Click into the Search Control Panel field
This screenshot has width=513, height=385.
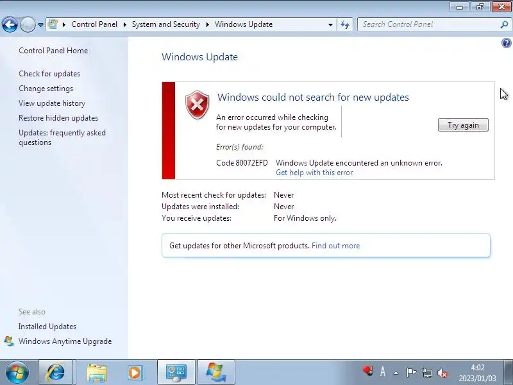point(428,24)
